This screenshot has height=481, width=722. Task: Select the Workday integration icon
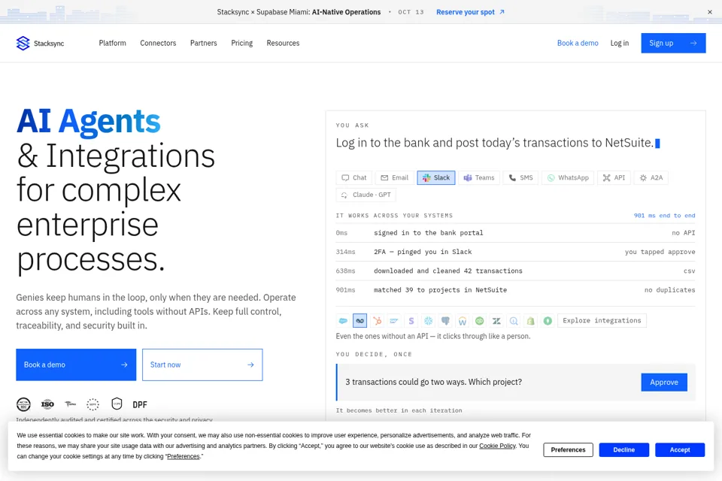pyautogui.click(x=463, y=320)
